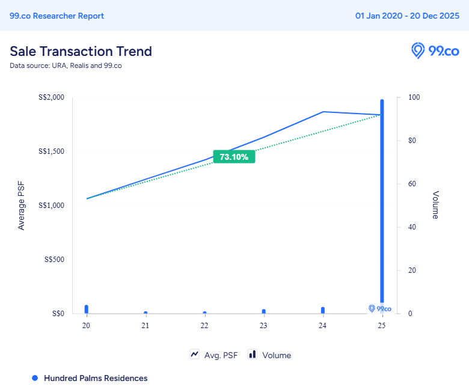This screenshot has width=469, height=390.
Task: Toggle the Volume legend series
Action: tap(277, 355)
